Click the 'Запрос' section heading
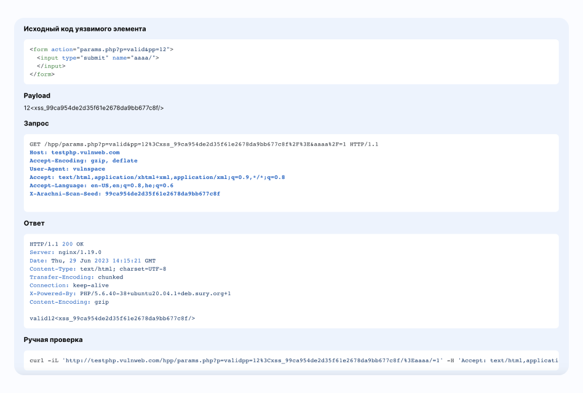This screenshot has width=583, height=393. click(36, 124)
